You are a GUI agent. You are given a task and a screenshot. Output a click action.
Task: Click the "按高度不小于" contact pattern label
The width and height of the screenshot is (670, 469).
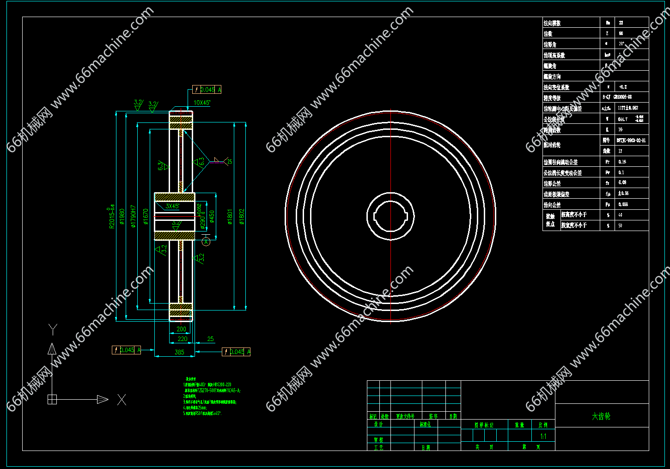[x=574, y=214]
